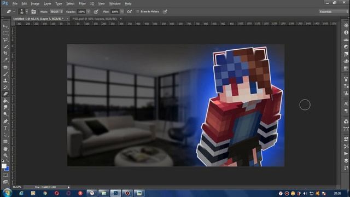Open the eraser Mode dropdown
This screenshot has width=350, height=197.
[x=56, y=11]
